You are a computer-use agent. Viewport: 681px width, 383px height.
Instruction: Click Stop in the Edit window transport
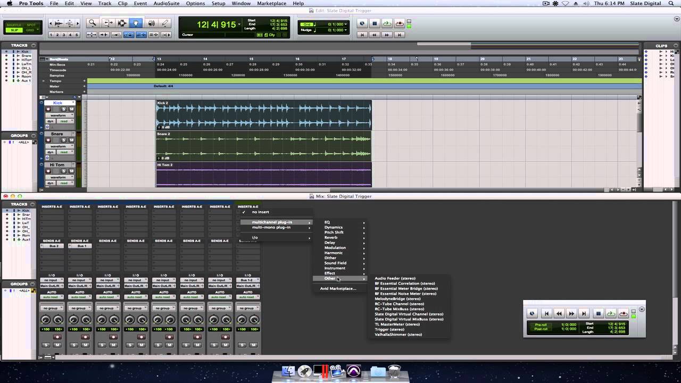(375, 23)
